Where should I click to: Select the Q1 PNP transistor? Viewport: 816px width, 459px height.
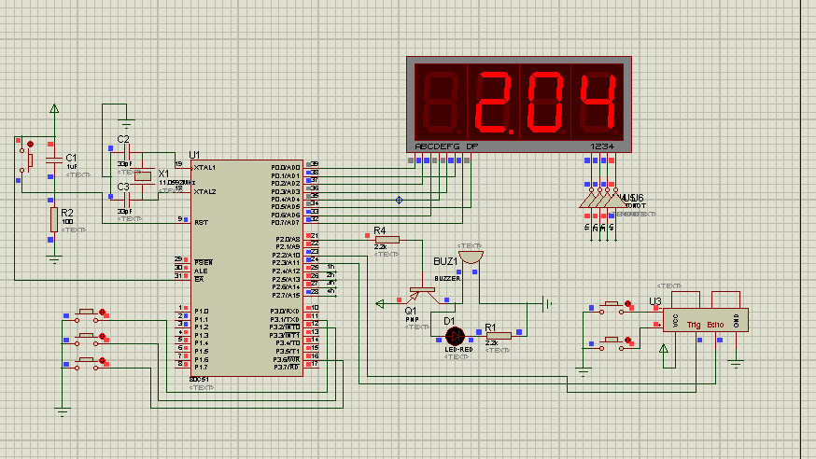[423, 295]
